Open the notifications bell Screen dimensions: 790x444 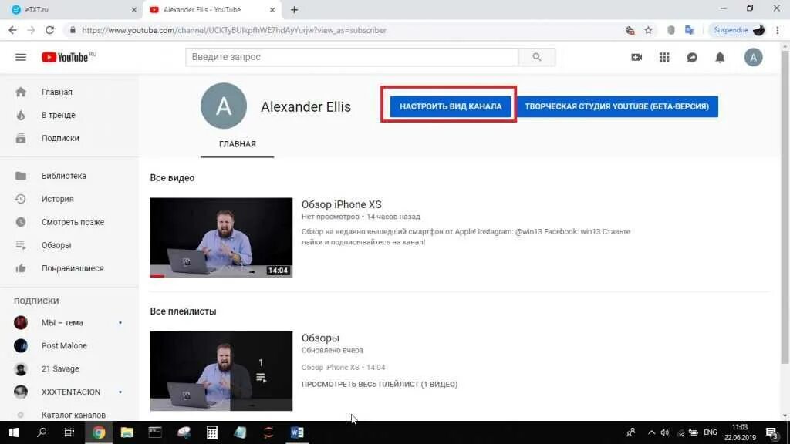(x=720, y=57)
